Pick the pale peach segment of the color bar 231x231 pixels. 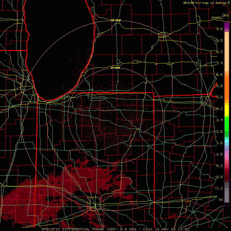coord(227,53)
